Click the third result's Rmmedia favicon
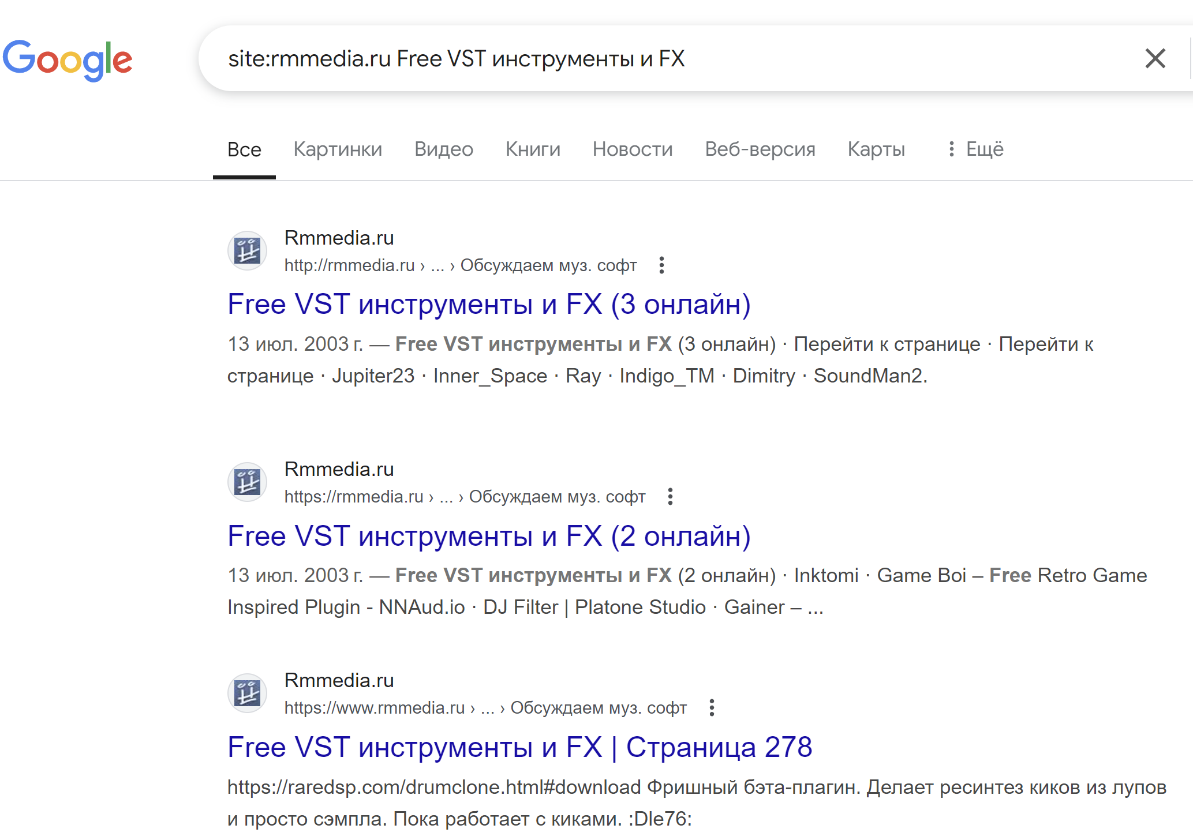The width and height of the screenshot is (1193, 840). [248, 693]
